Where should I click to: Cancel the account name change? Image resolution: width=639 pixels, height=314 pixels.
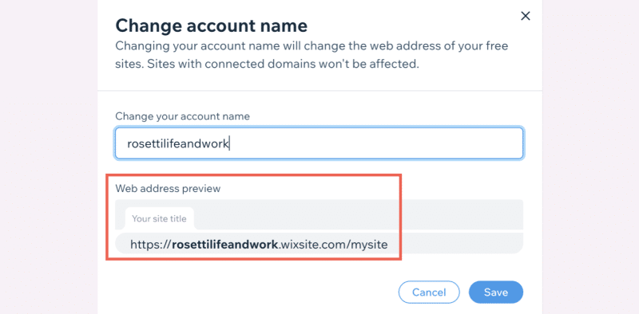tap(429, 292)
